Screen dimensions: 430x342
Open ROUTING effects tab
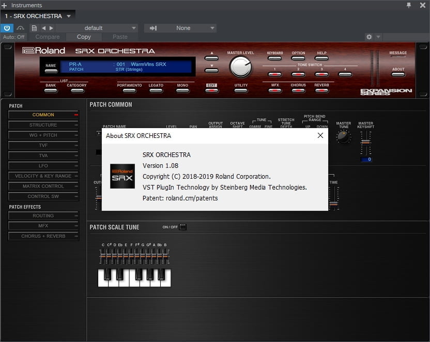(x=43, y=215)
